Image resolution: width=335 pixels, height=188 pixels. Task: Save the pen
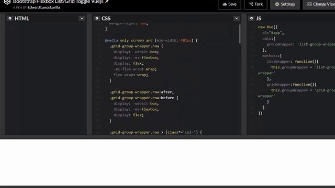(229, 4)
